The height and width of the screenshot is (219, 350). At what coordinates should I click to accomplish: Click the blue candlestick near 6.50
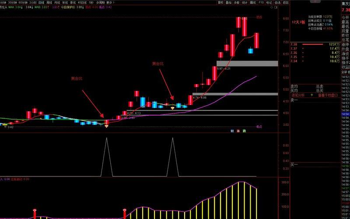tap(250, 51)
